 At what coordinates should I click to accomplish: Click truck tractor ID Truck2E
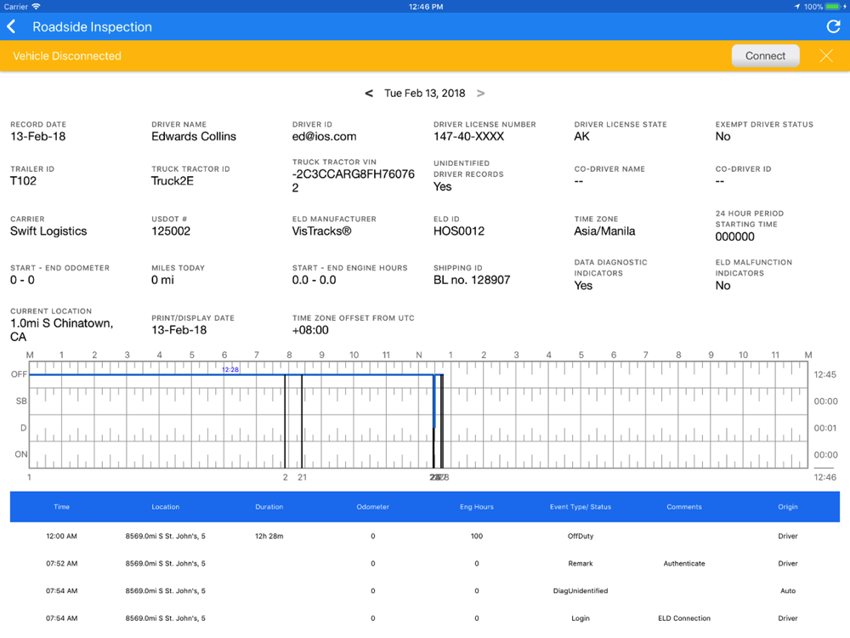tap(173, 181)
